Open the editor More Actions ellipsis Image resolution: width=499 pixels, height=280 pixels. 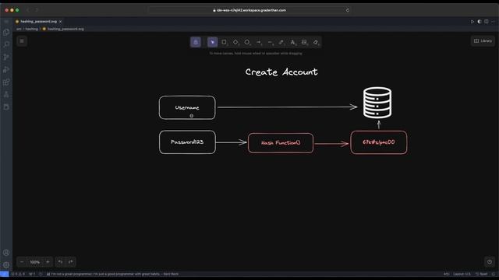[493, 22]
